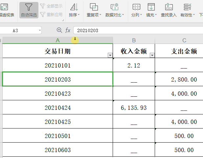Expand the 有效性 dropdown arrow
Viewport: 203px width, 158px height.
click(194, 15)
